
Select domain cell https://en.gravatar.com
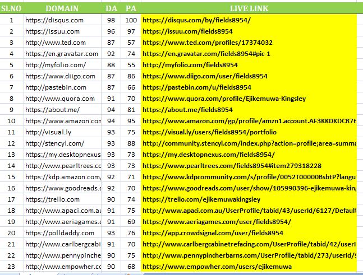point(62,54)
